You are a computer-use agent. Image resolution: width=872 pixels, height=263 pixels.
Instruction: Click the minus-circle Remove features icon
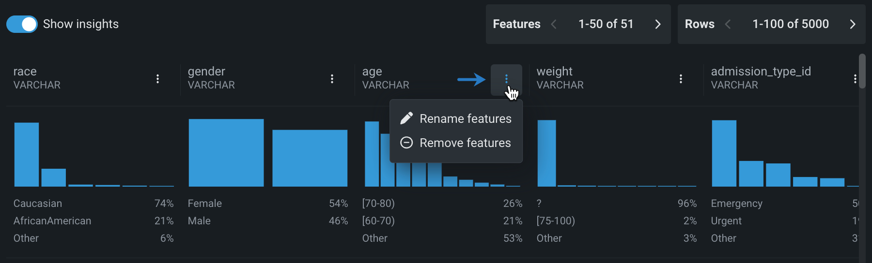[406, 143]
